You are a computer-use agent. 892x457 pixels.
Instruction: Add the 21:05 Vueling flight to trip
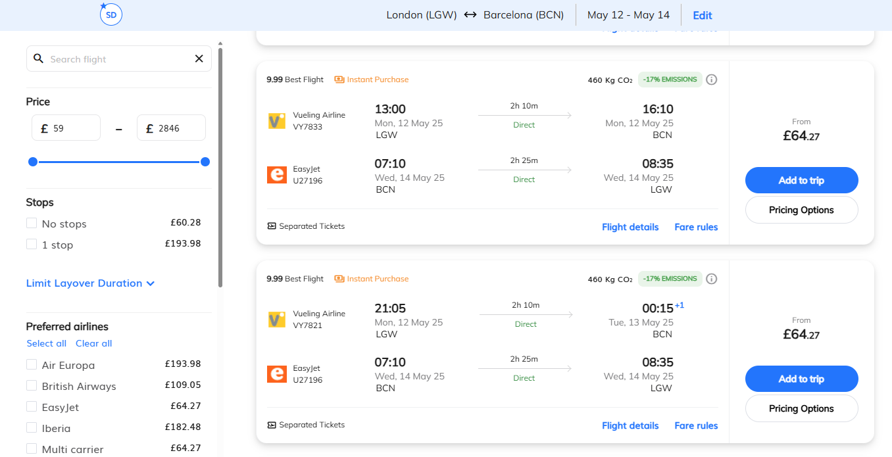coord(801,379)
